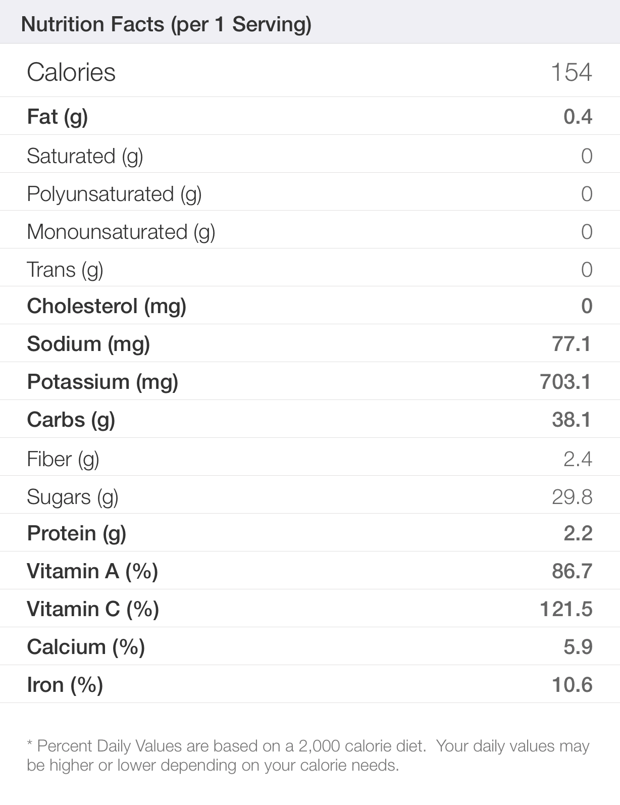Tap the Carbs (g) row label
Screen dimensions: 620x805
point(71,420)
